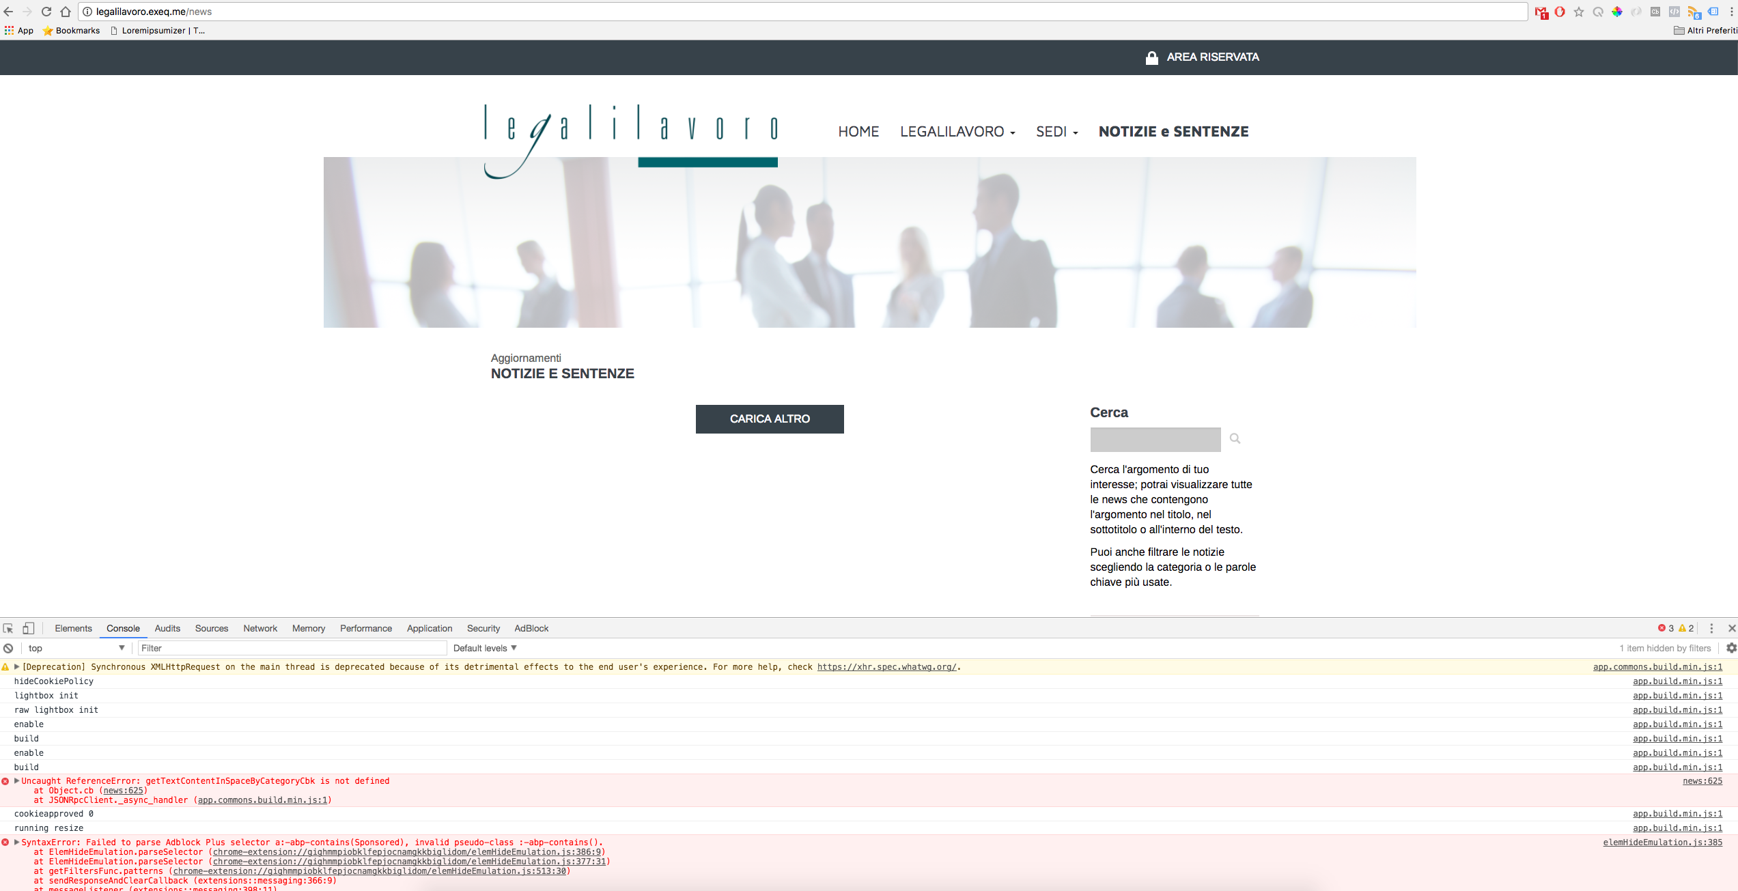The height and width of the screenshot is (891, 1738).
Task: Open the Default levels dropdown
Action: tap(485, 648)
